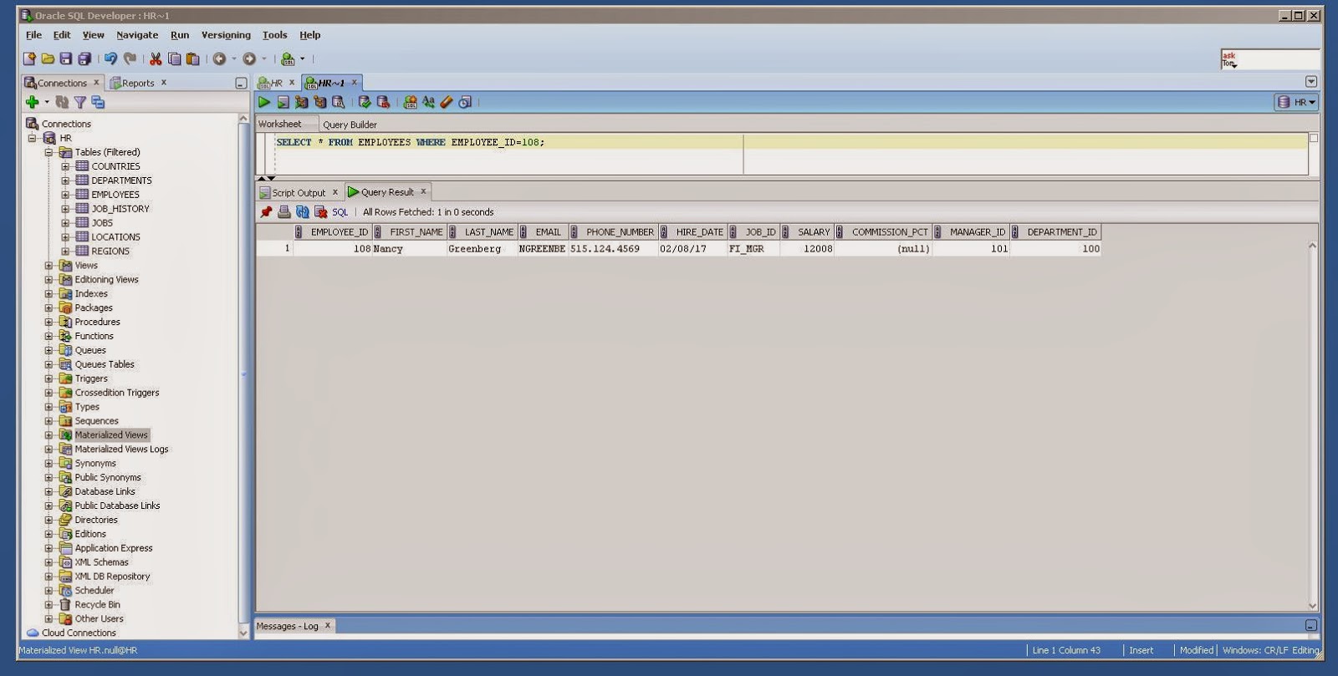Expand the Views tree node
1338x676 pixels.
49,266
